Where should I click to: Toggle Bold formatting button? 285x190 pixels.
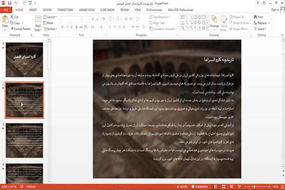[62, 27]
